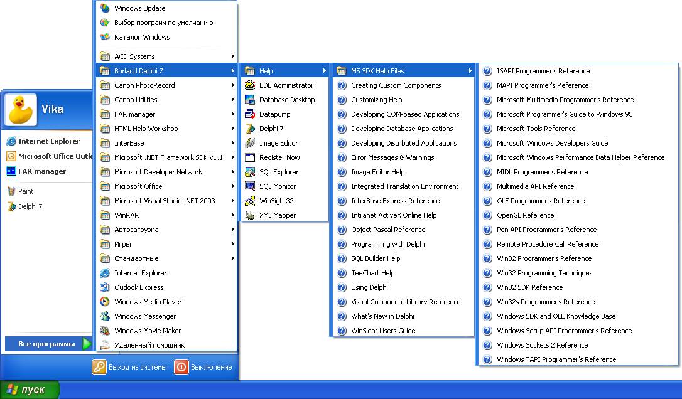Expand the Microsoft Visual Studio .NET 2003 arrow
The width and height of the screenshot is (682, 399).
233,201
